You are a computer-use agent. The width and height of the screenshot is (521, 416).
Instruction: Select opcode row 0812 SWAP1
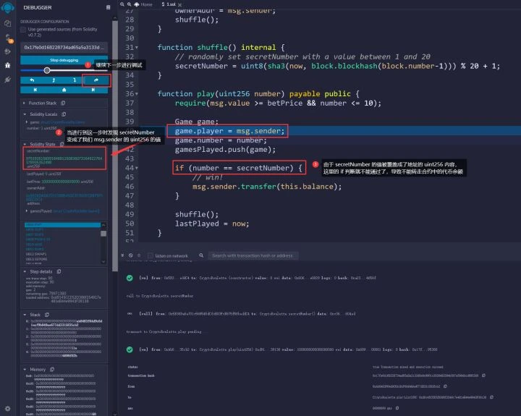pyautogui.click(x=36, y=254)
